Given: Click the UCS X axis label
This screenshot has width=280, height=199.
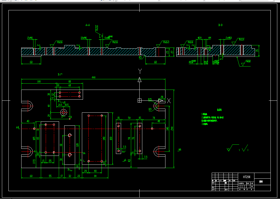Looking at the screenshot, I should [169, 101].
